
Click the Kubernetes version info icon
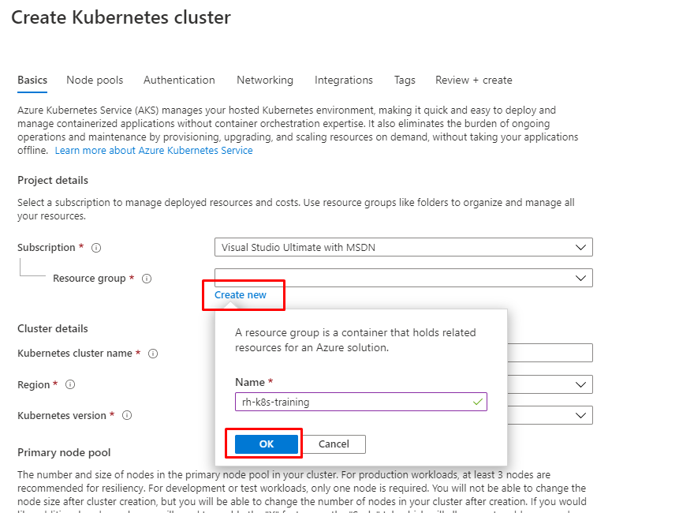point(127,415)
